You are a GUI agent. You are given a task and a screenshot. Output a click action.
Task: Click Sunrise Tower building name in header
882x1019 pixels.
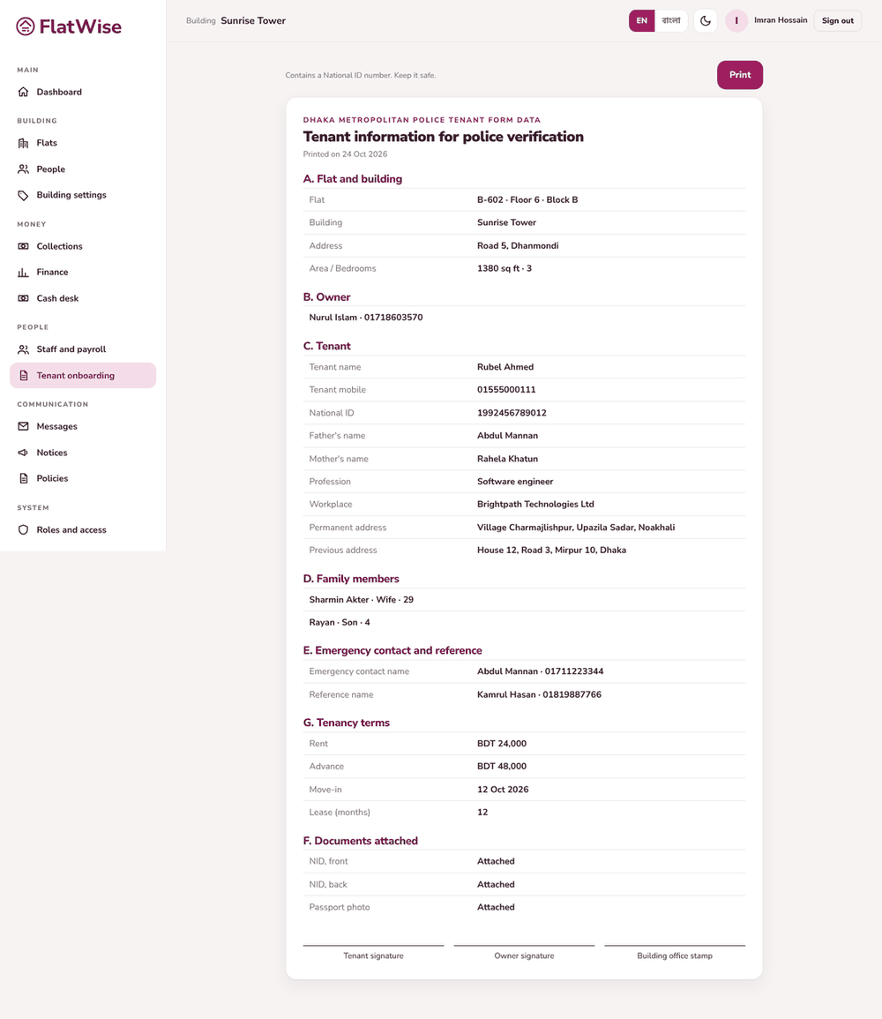pyautogui.click(x=253, y=21)
